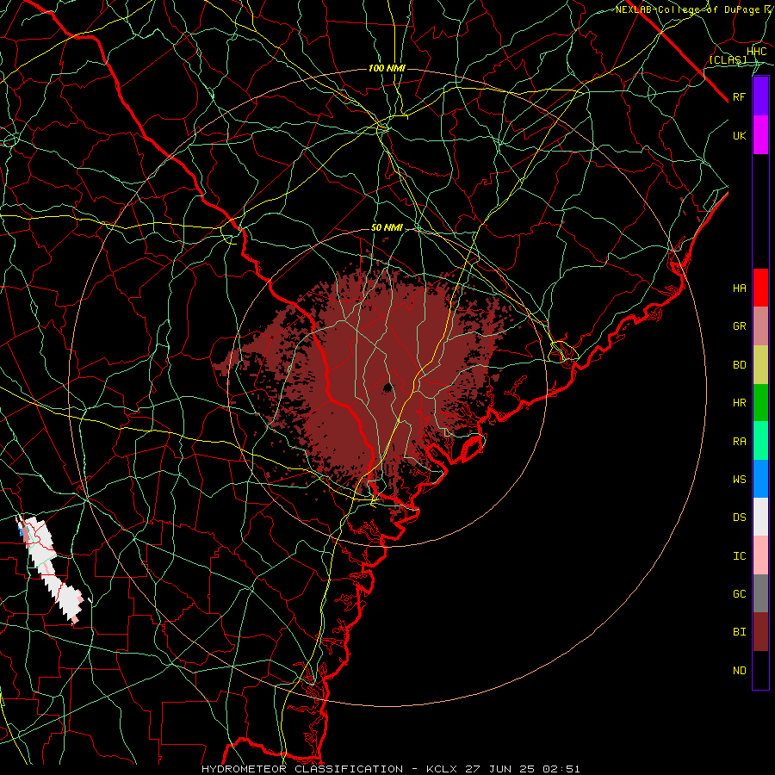Click the ND black legend swatch

click(760, 670)
